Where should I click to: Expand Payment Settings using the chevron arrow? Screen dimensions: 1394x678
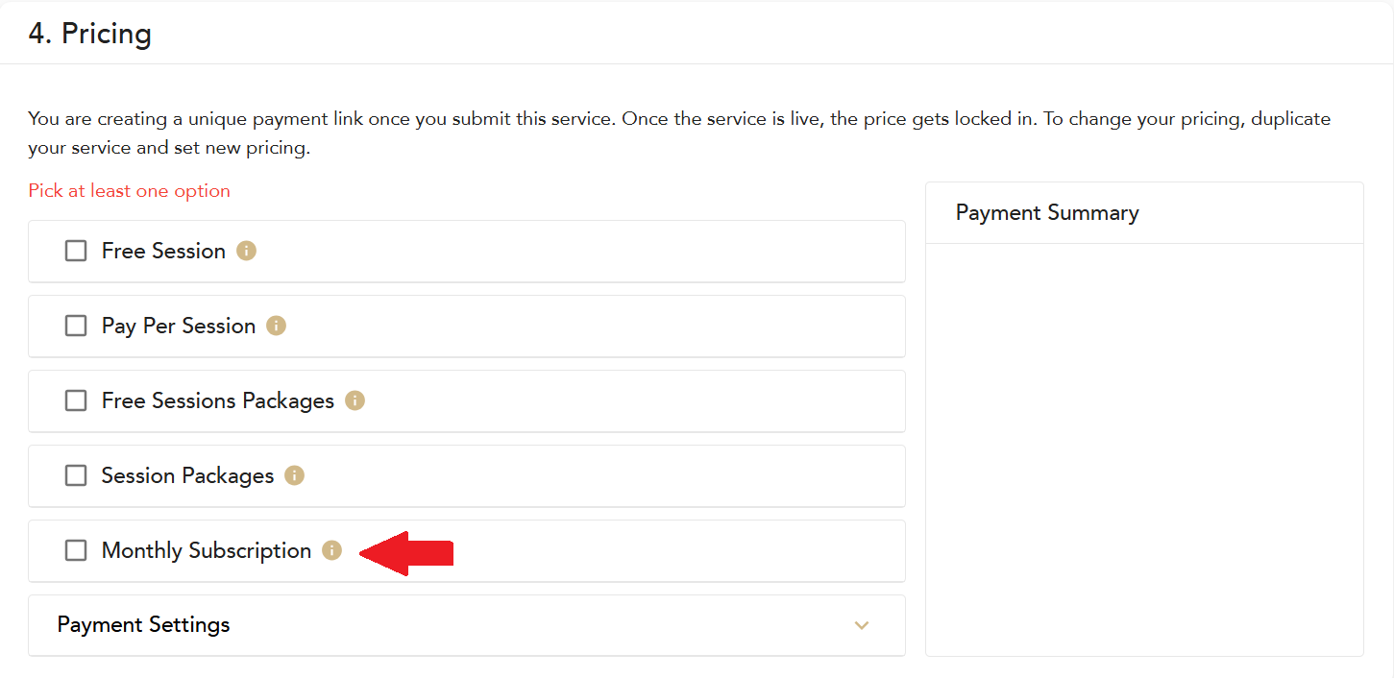pos(862,626)
